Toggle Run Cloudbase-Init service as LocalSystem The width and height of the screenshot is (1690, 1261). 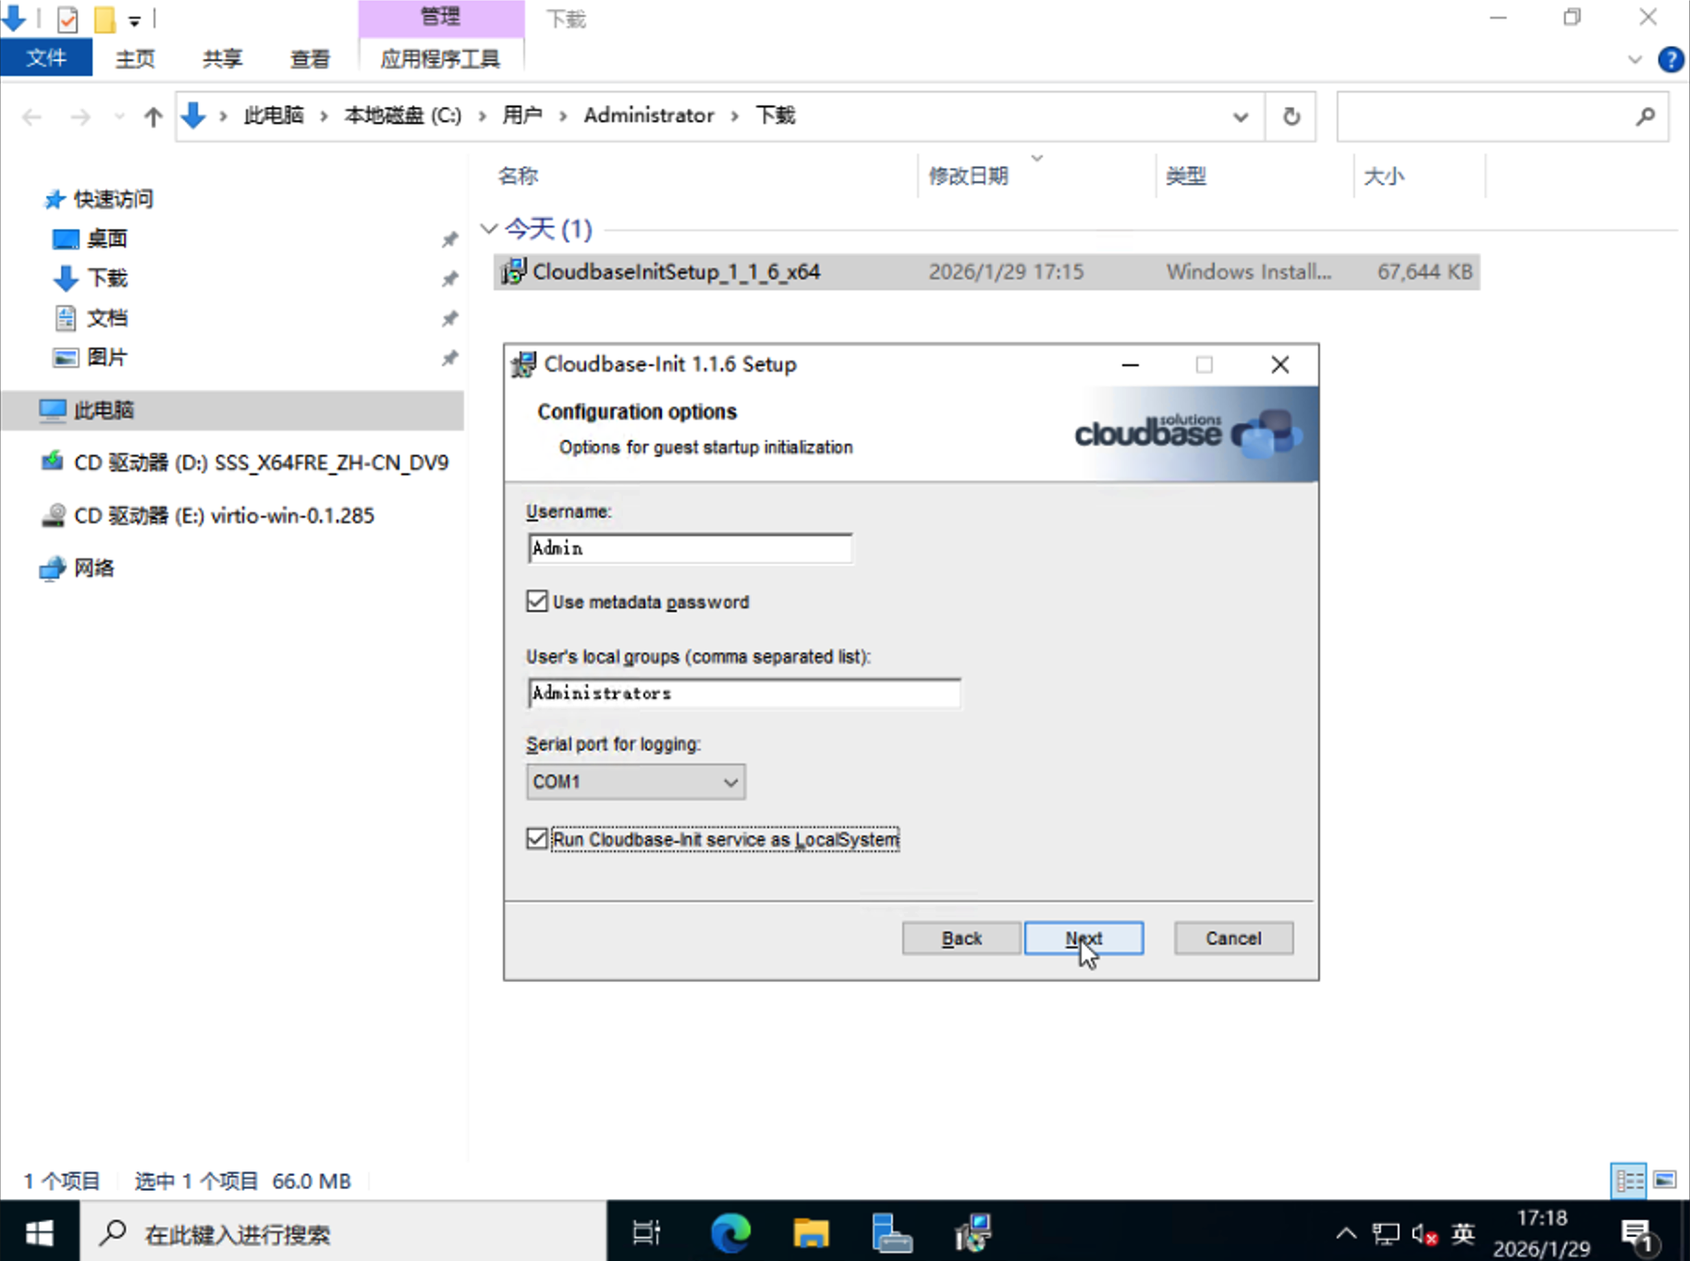click(x=537, y=839)
